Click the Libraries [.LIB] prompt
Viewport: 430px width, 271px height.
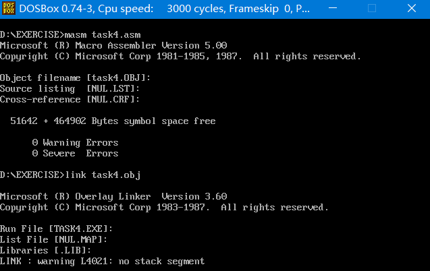[45, 250]
